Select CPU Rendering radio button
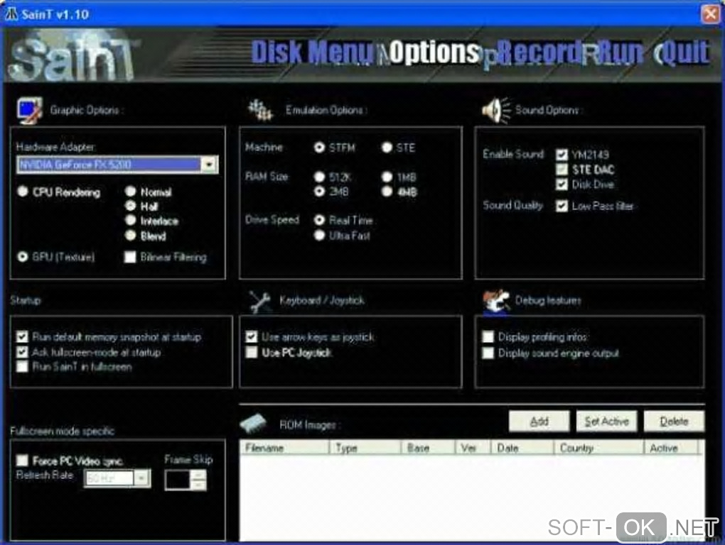 pos(23,191)
